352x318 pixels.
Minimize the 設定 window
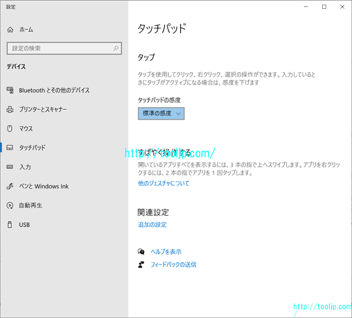306,6
